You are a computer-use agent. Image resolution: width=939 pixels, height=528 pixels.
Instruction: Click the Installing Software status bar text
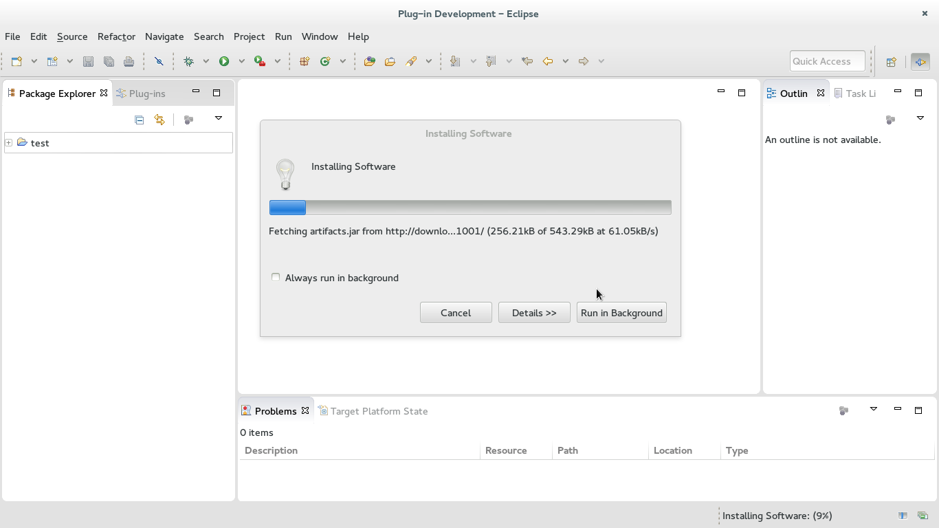pos(777,516)
